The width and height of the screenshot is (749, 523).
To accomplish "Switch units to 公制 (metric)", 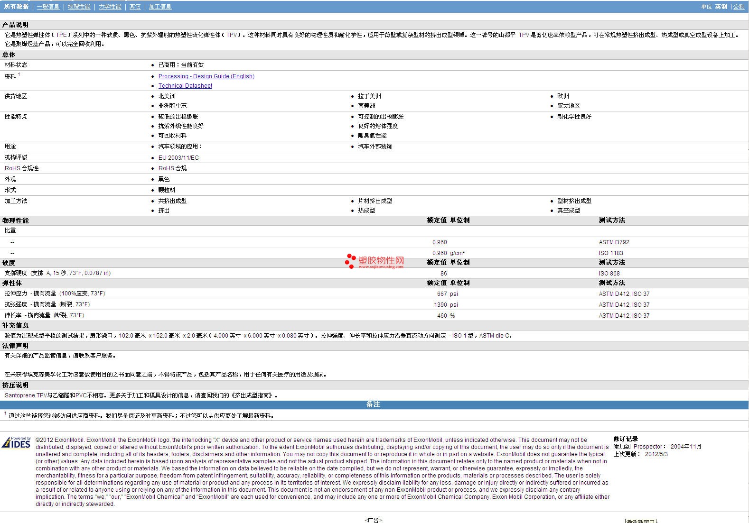I will [x=739, y=7].
